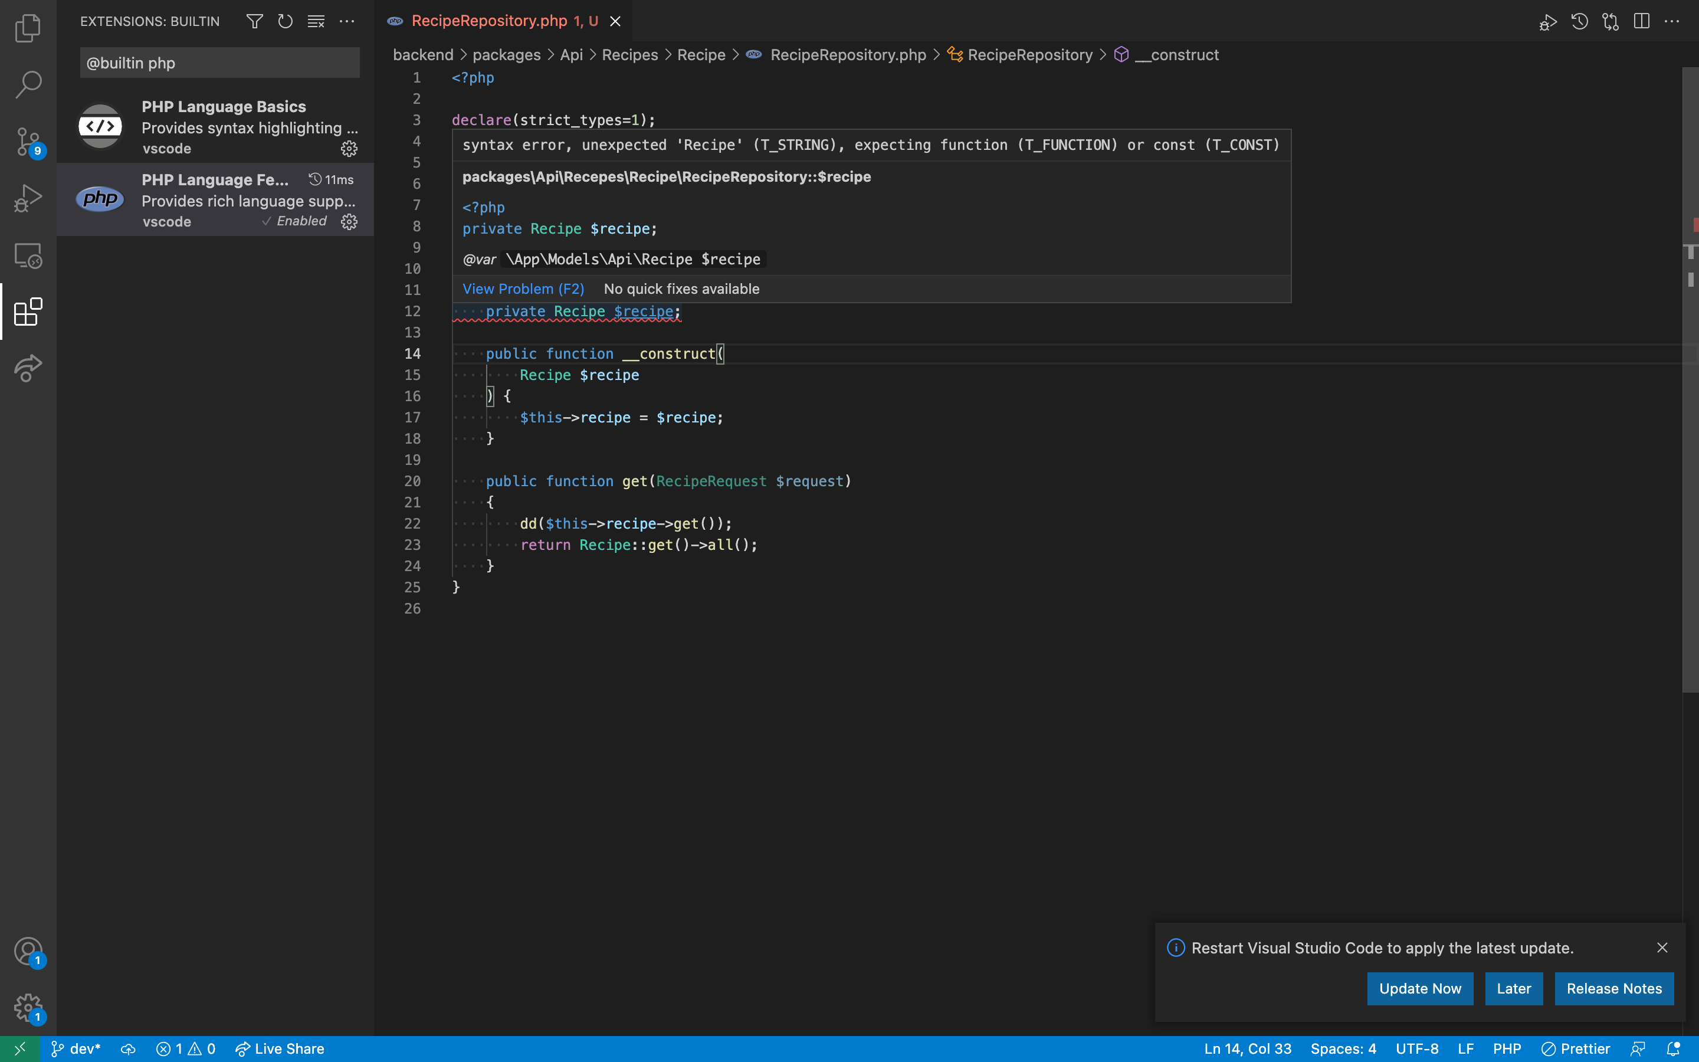
Task: Open the Search view
Action: point(28,84)
